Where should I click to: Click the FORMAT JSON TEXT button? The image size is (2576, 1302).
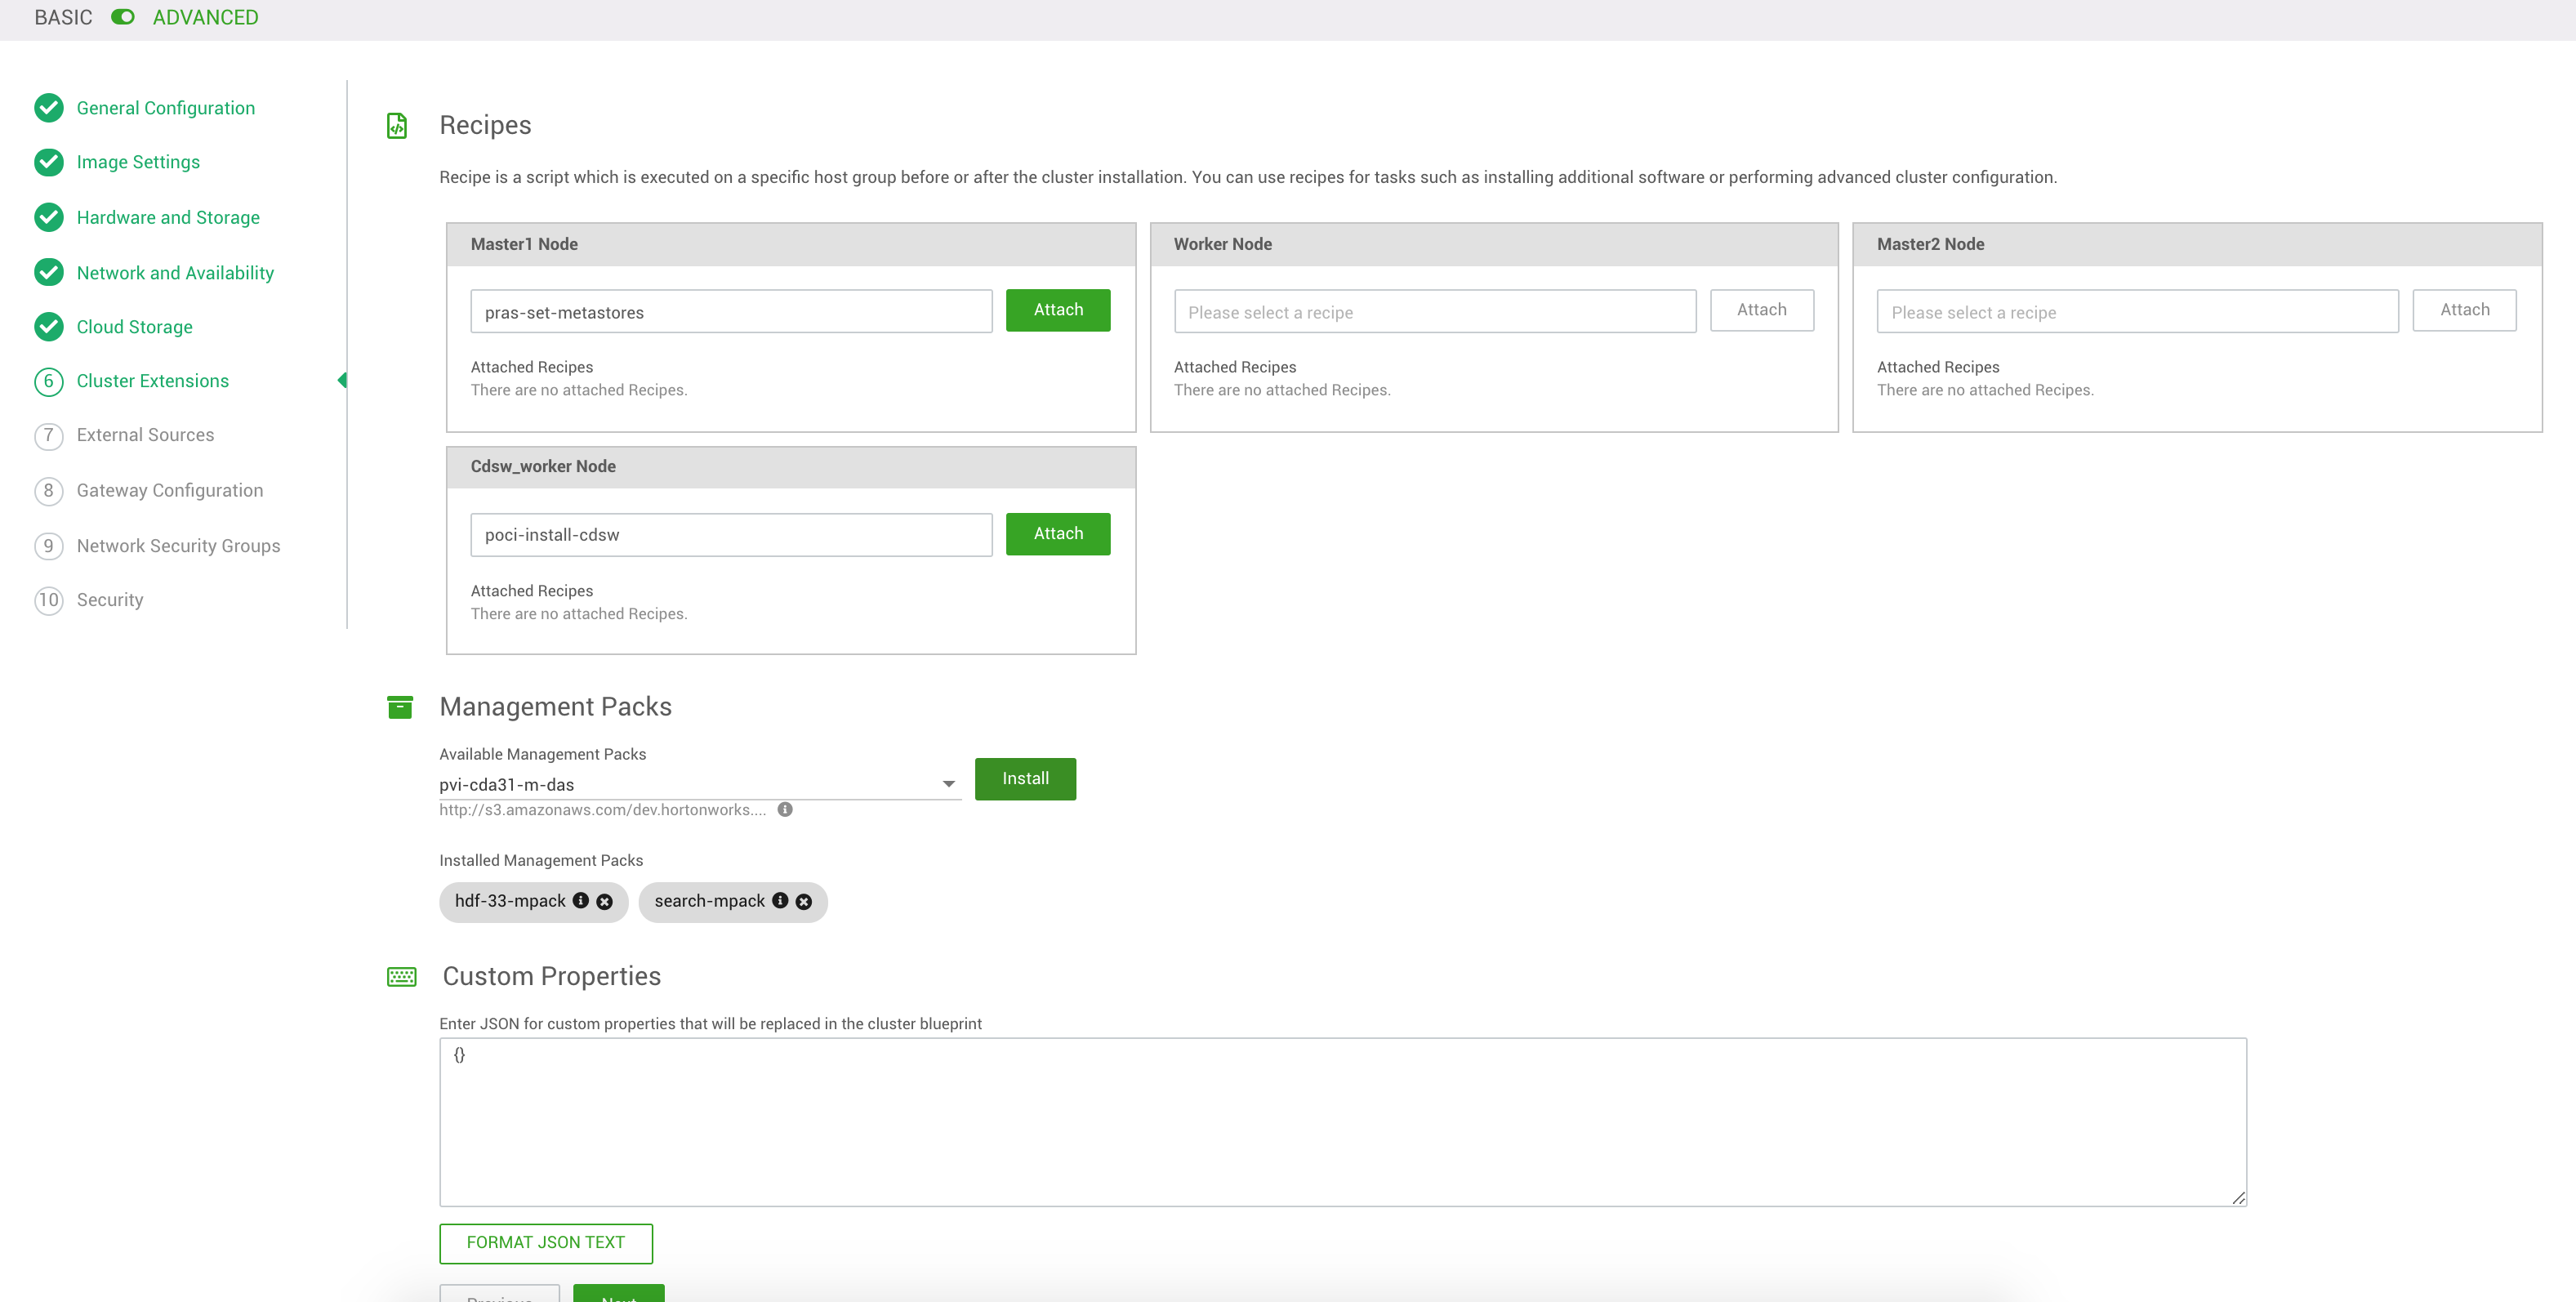click(x=545, y=1243)
